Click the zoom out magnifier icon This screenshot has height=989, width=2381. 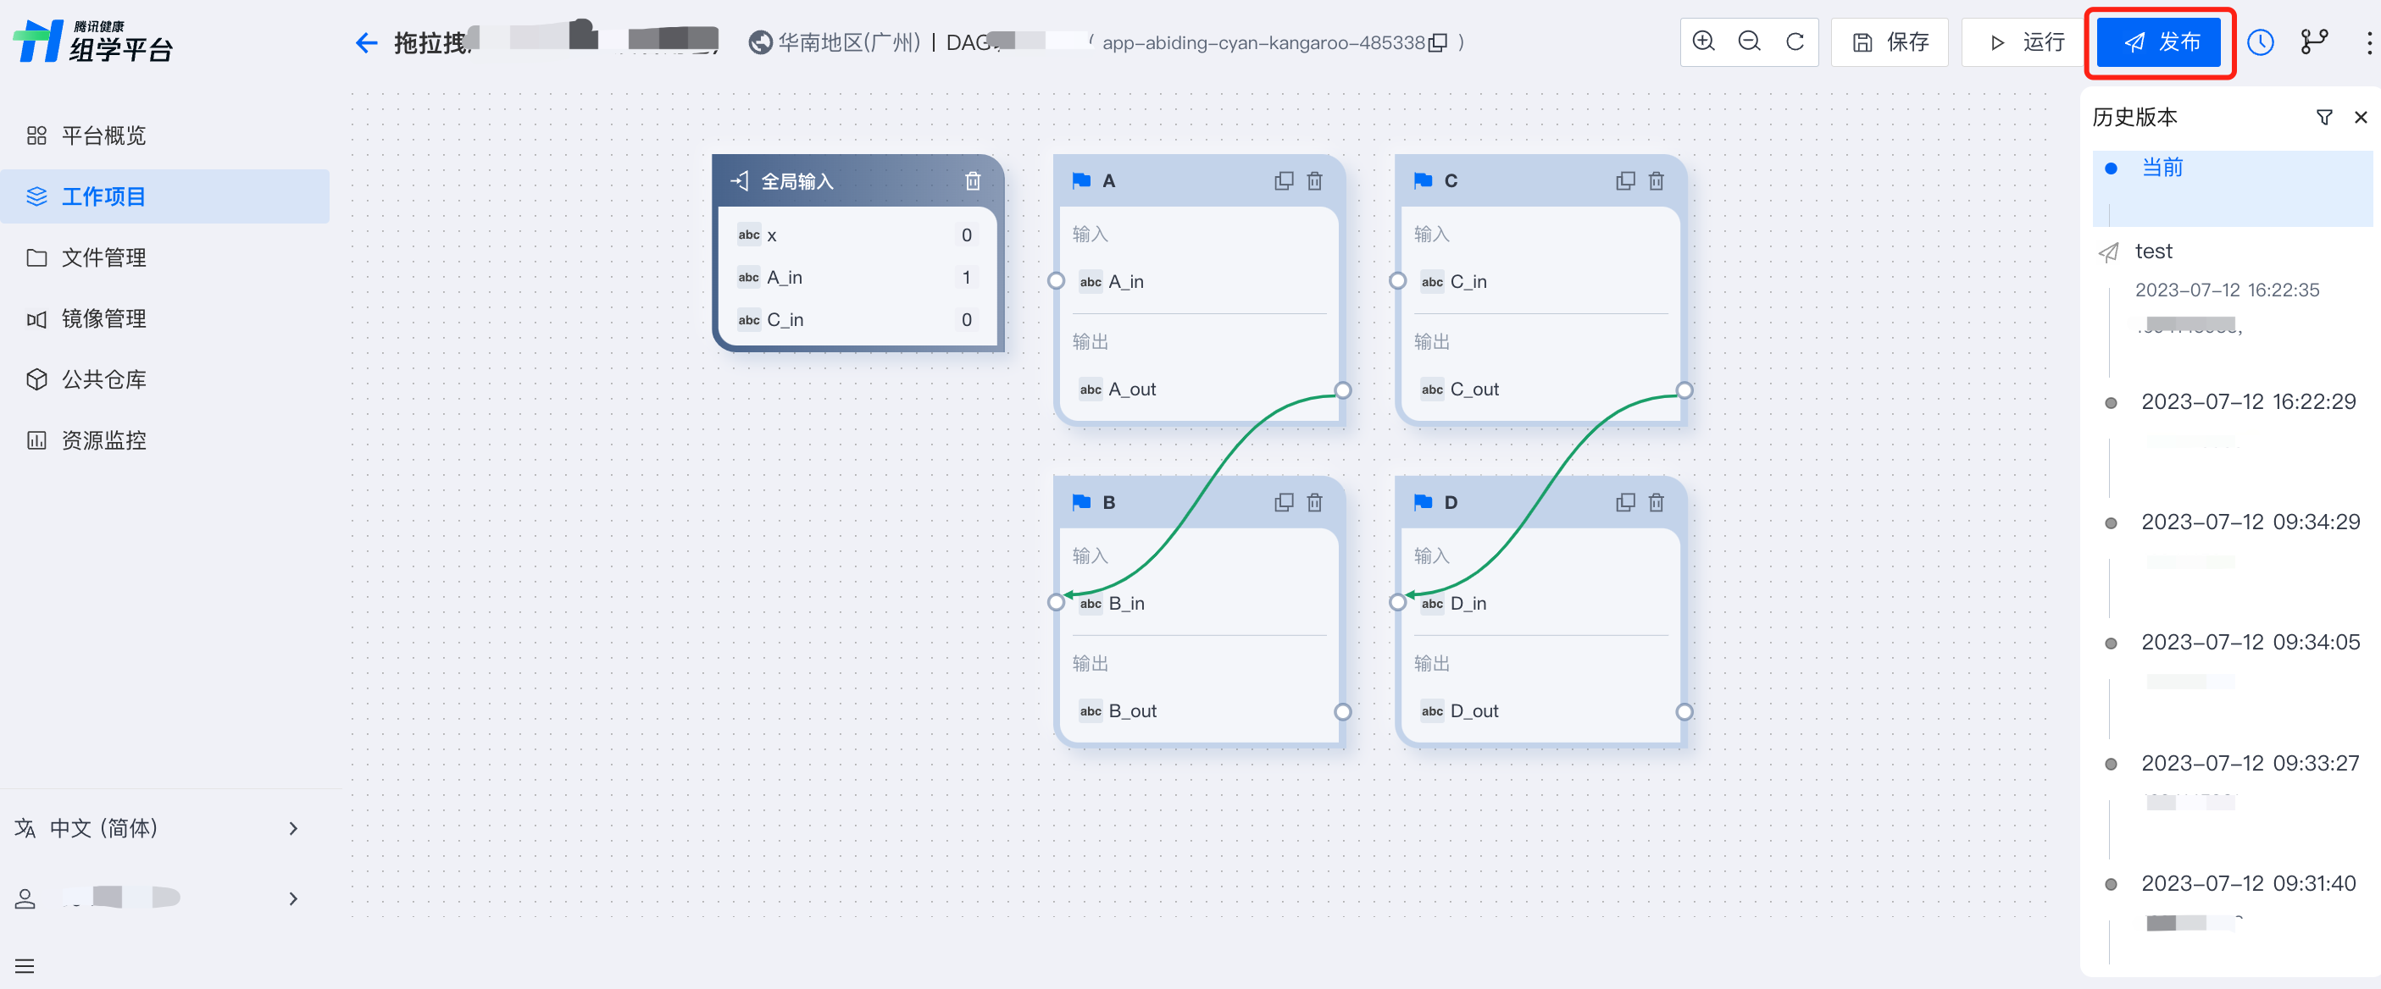point(1749,41)
